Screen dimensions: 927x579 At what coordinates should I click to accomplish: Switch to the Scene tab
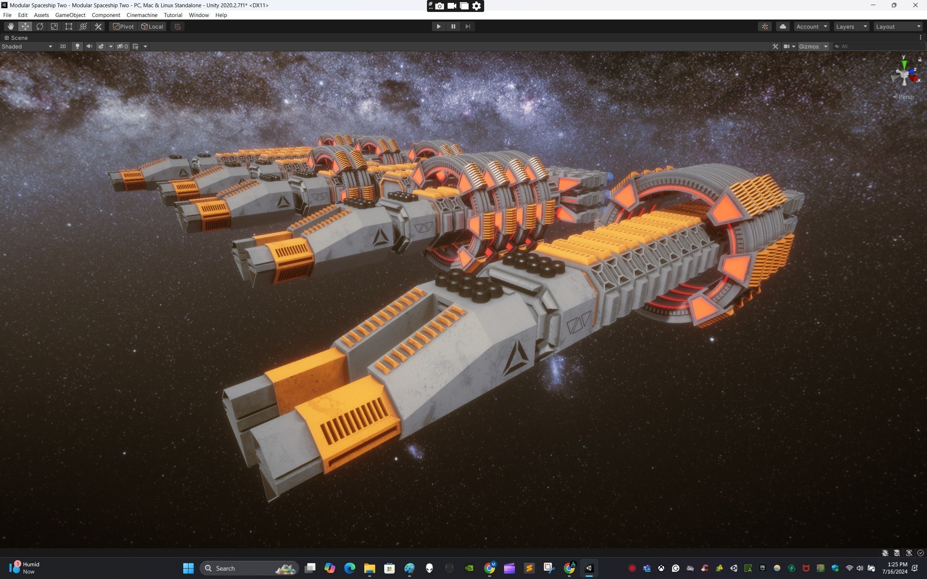click(16, 38)
